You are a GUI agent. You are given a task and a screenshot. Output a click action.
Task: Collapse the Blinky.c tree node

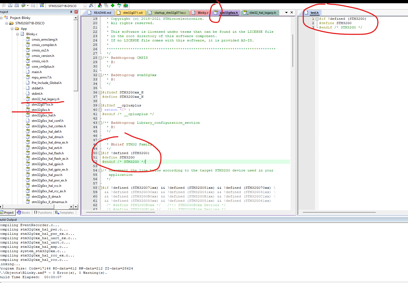click(18, 34)
